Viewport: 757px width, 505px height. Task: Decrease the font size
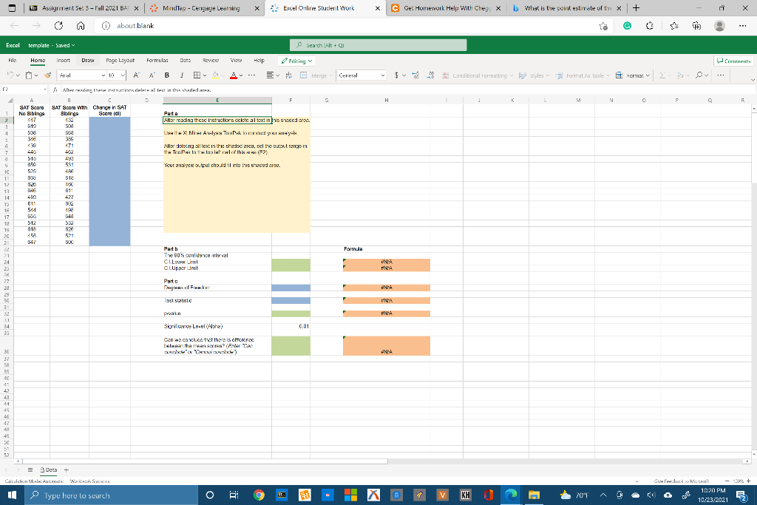click(x=152, y=75)
